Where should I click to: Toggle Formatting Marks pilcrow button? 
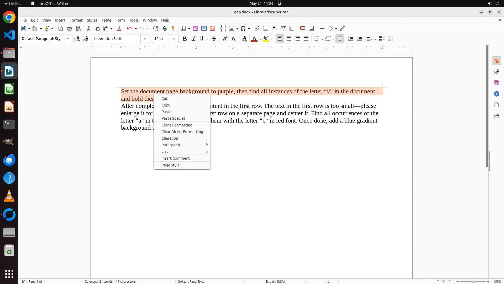173,28
